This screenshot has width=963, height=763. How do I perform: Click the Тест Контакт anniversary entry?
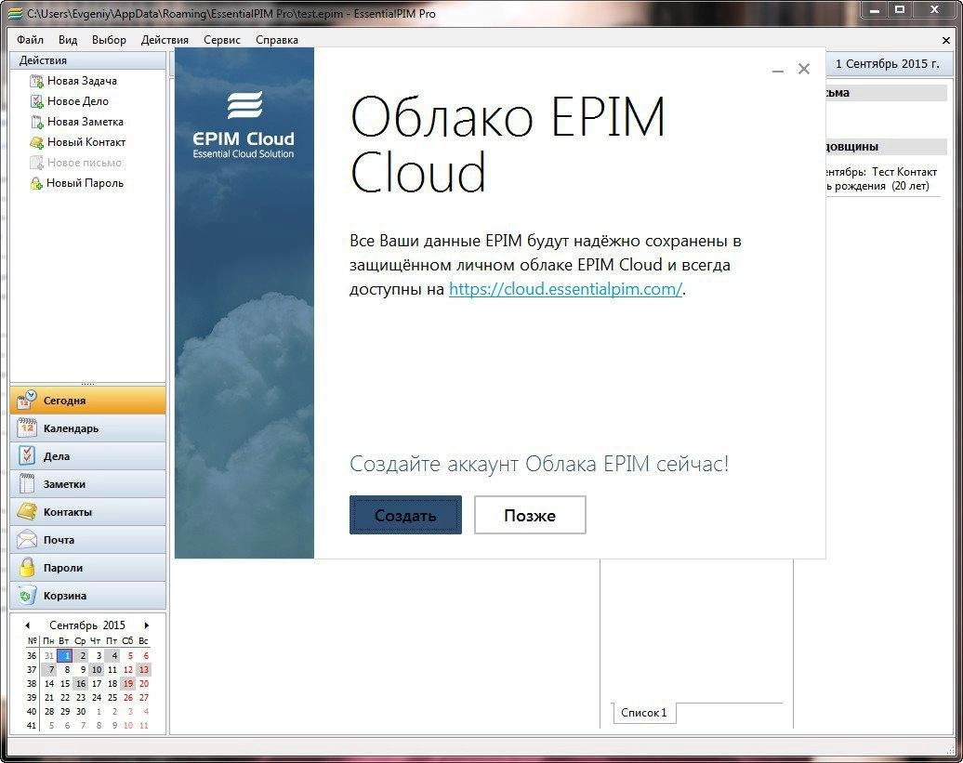tap(882, 178)
